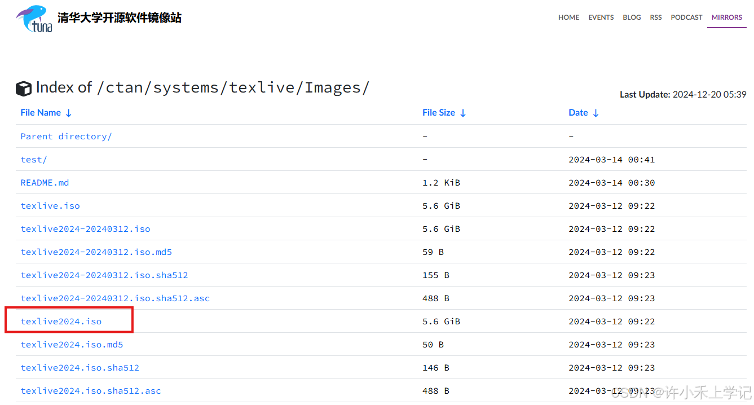Viewport: 754px width, 405px height.
Task: Click the Date sort arrow
Action: (x=596, y=113)
